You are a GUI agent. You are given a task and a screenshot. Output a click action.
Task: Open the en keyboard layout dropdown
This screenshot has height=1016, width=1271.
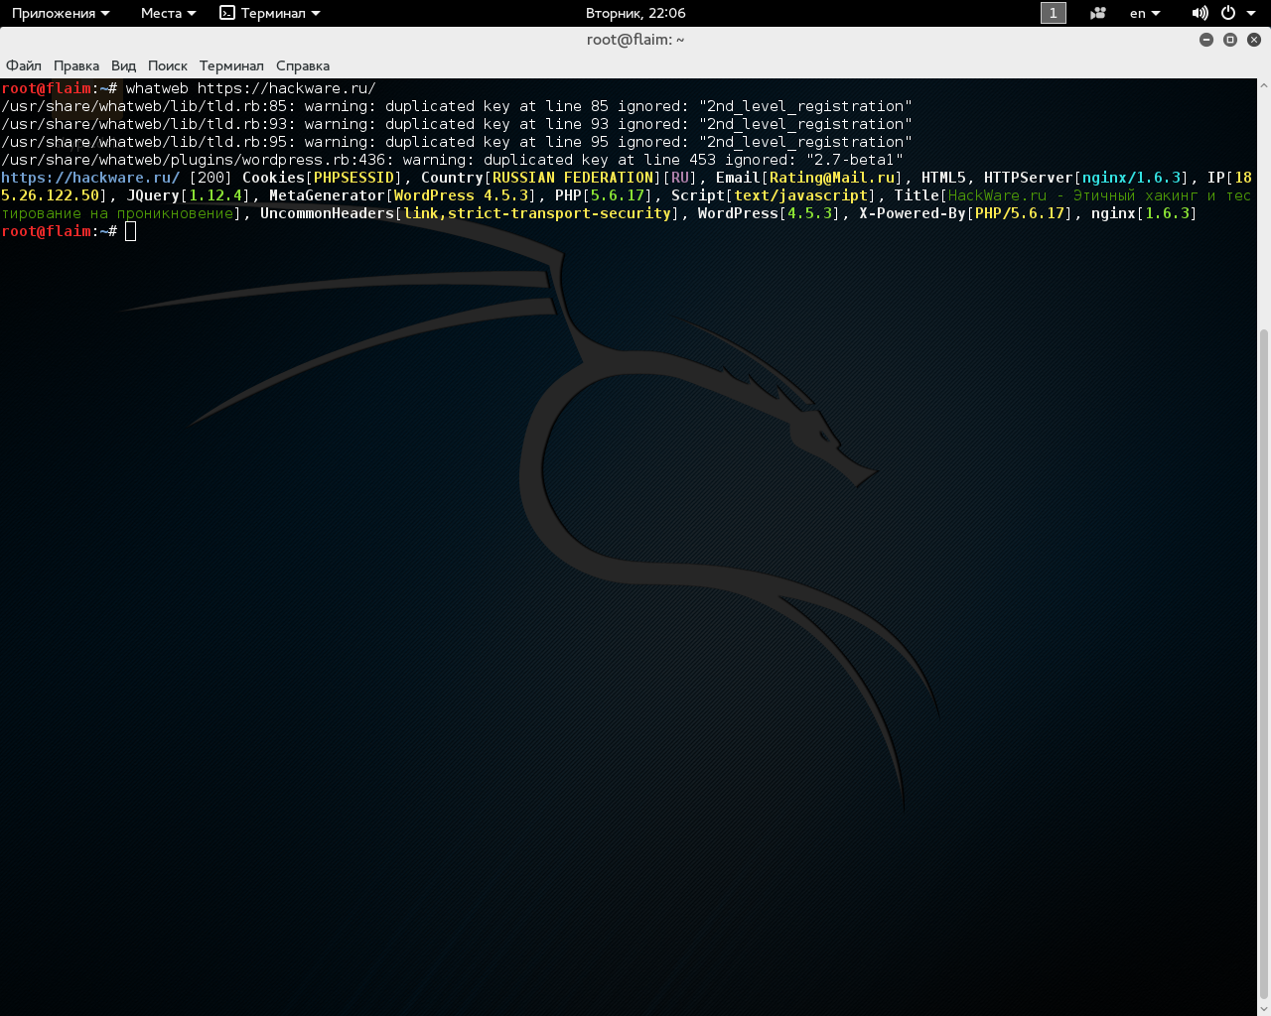pos(1145,13)
